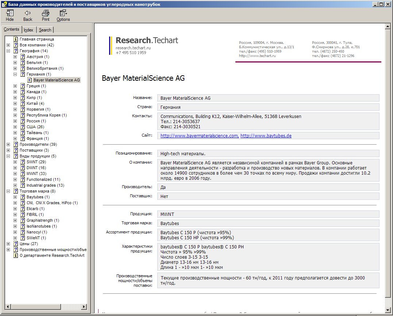The height and width of the screenshot is (316, 393).
Task: Select Норвегия (1) tree item
Action: coord(38,109)
